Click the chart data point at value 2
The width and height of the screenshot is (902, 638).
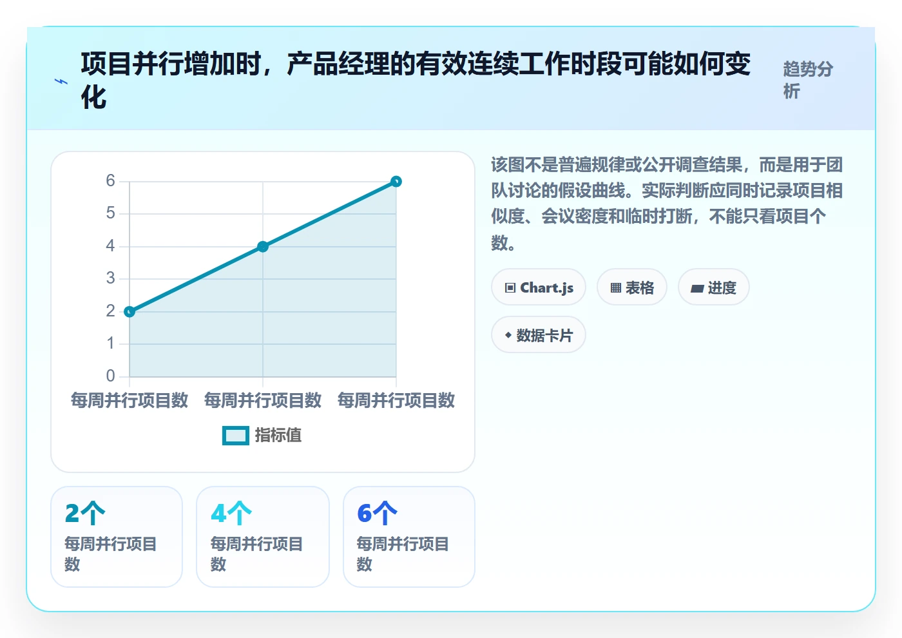[130, 312]
